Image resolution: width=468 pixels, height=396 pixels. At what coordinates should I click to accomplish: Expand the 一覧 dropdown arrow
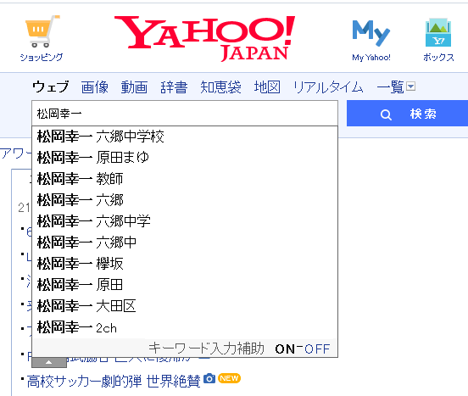click(411, 86)
